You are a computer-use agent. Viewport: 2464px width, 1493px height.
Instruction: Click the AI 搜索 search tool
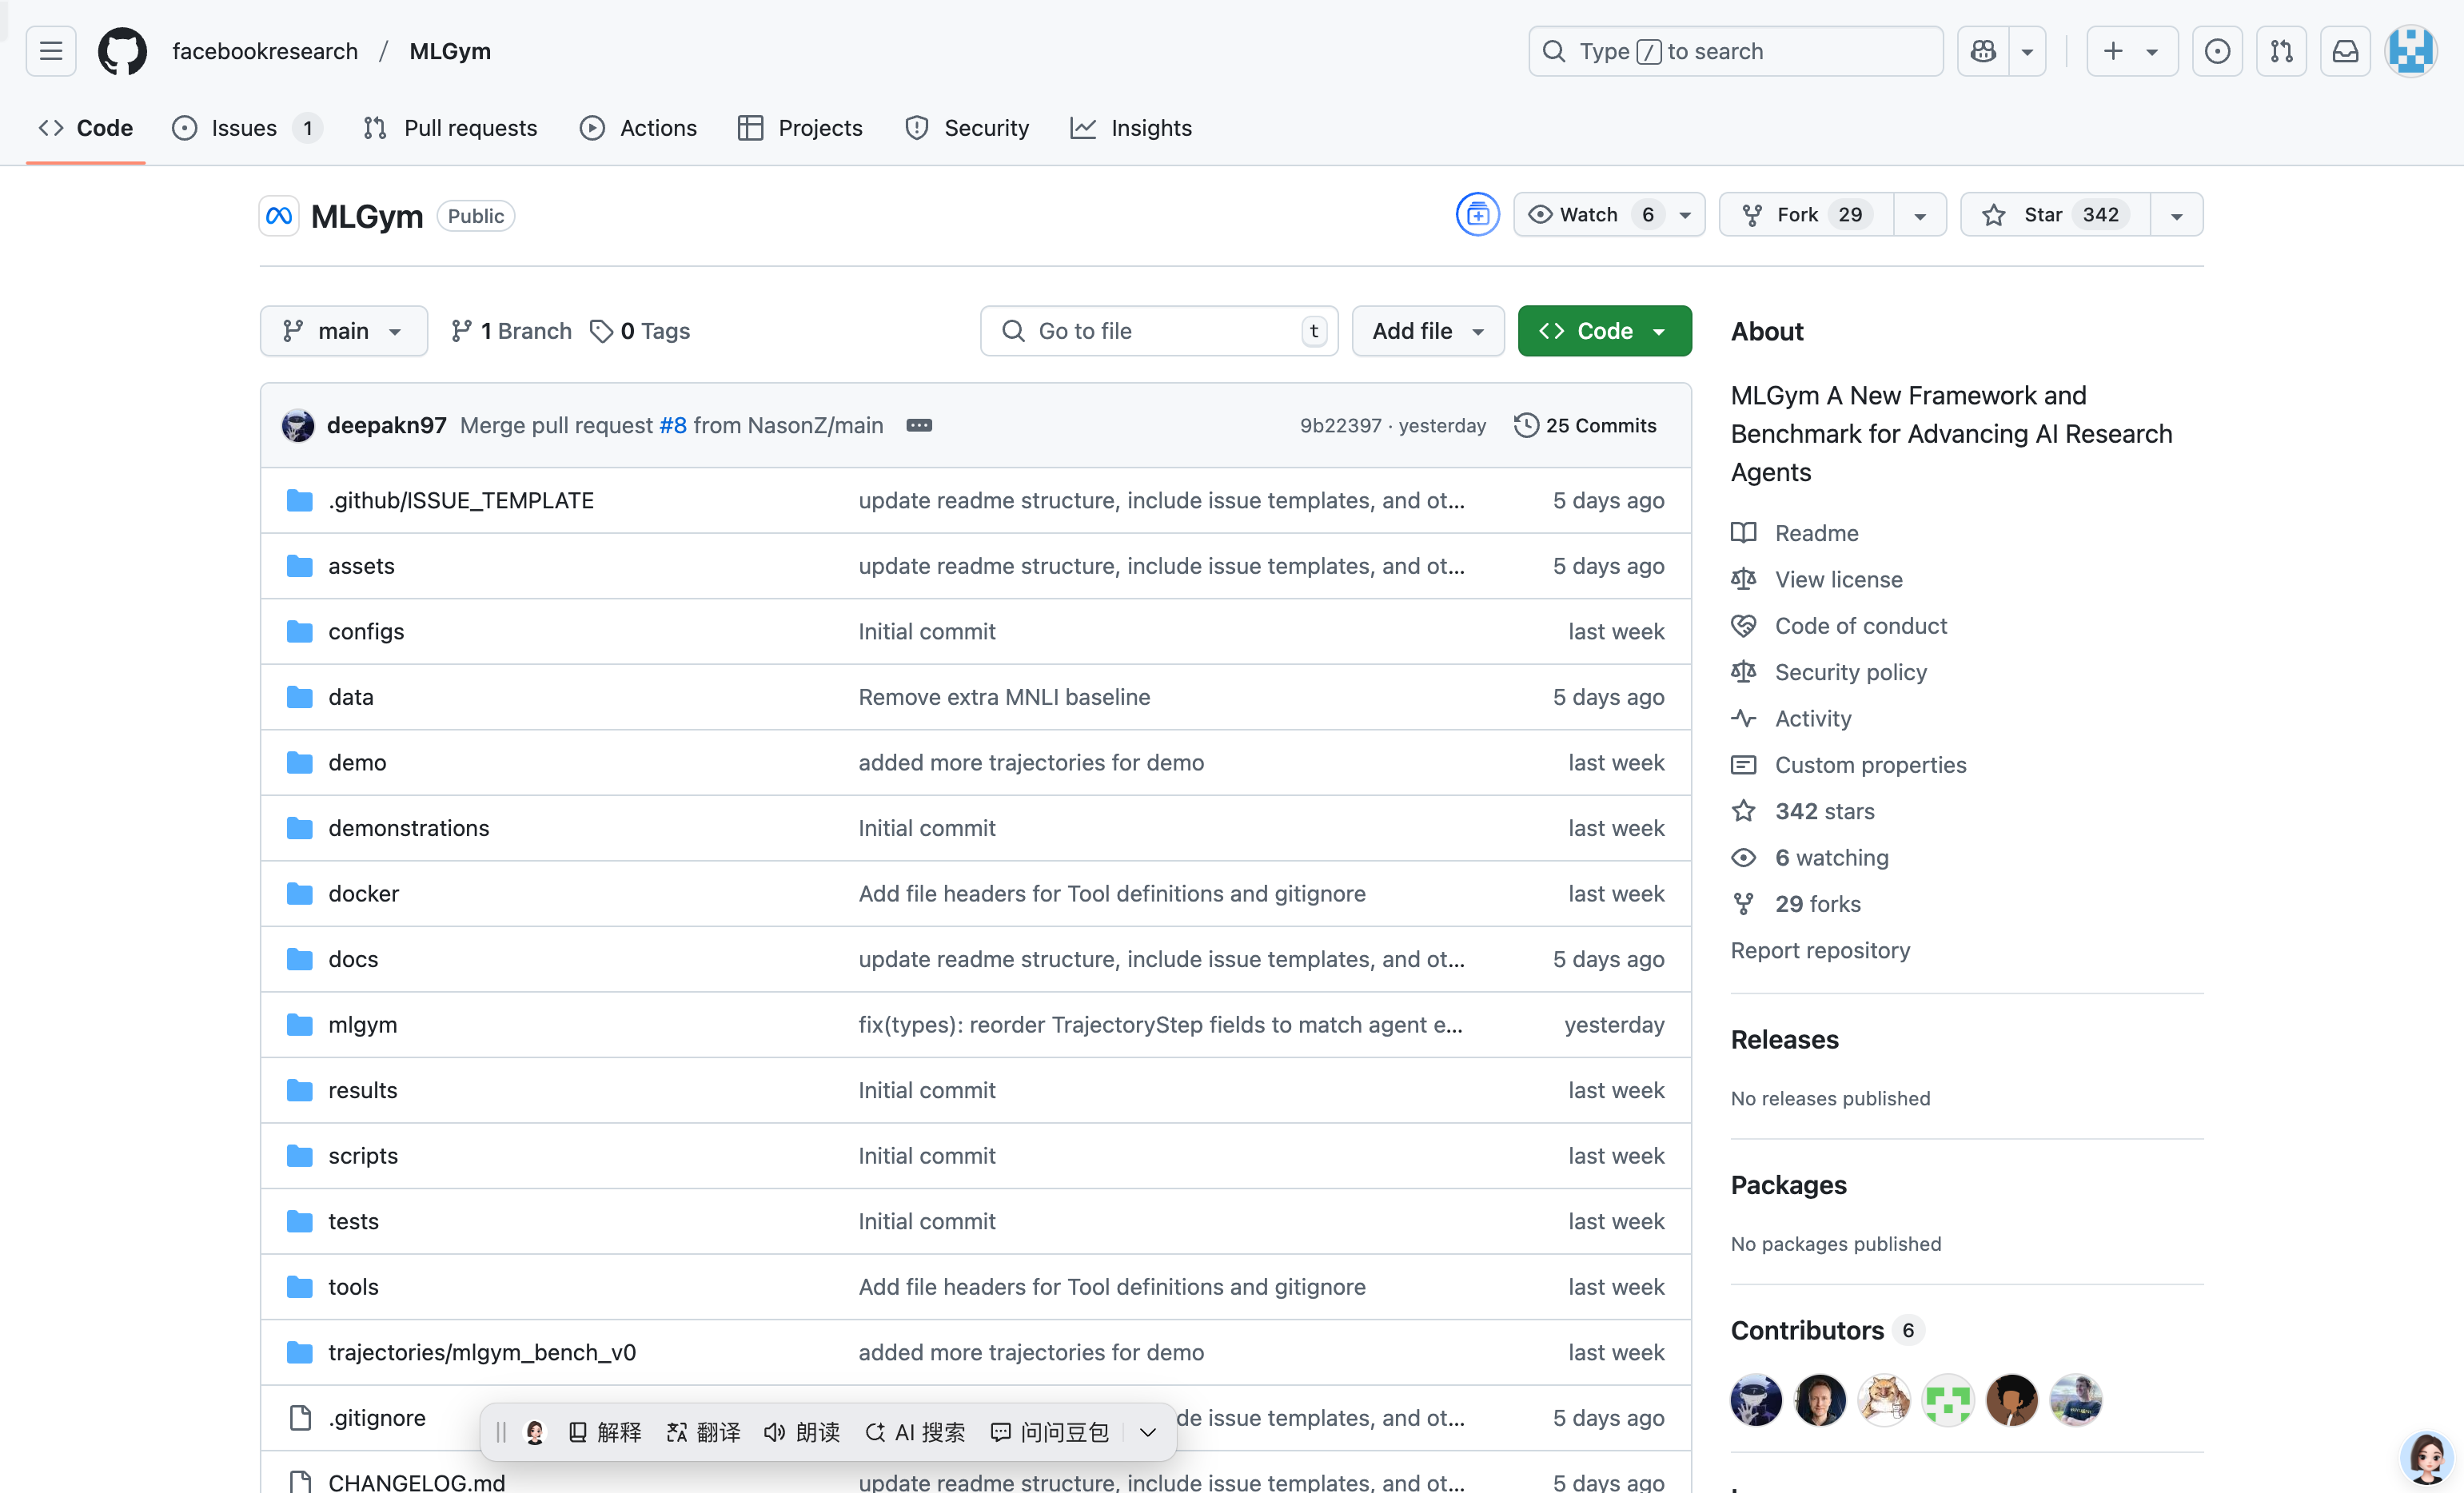tap(915, 1433)
